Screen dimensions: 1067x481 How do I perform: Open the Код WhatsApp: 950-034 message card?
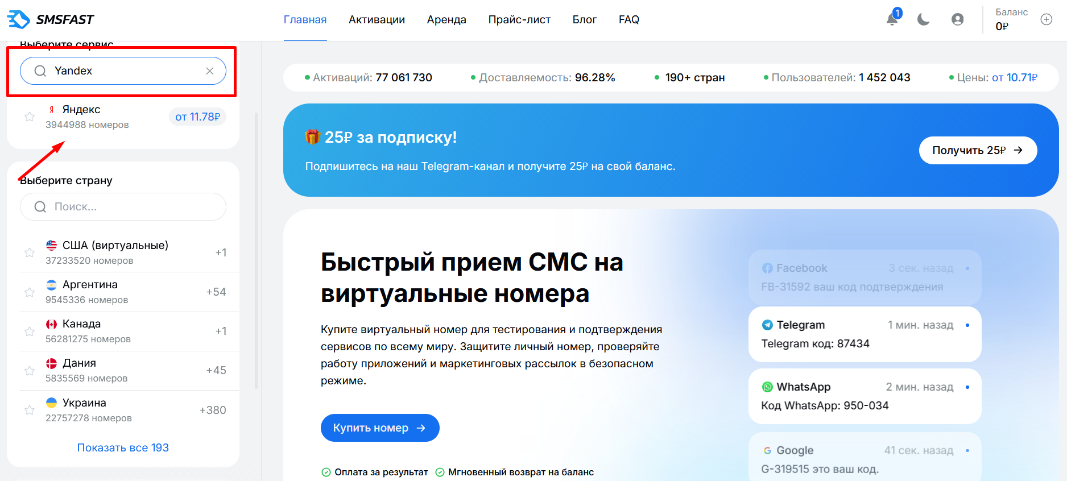tap(865, 396)
